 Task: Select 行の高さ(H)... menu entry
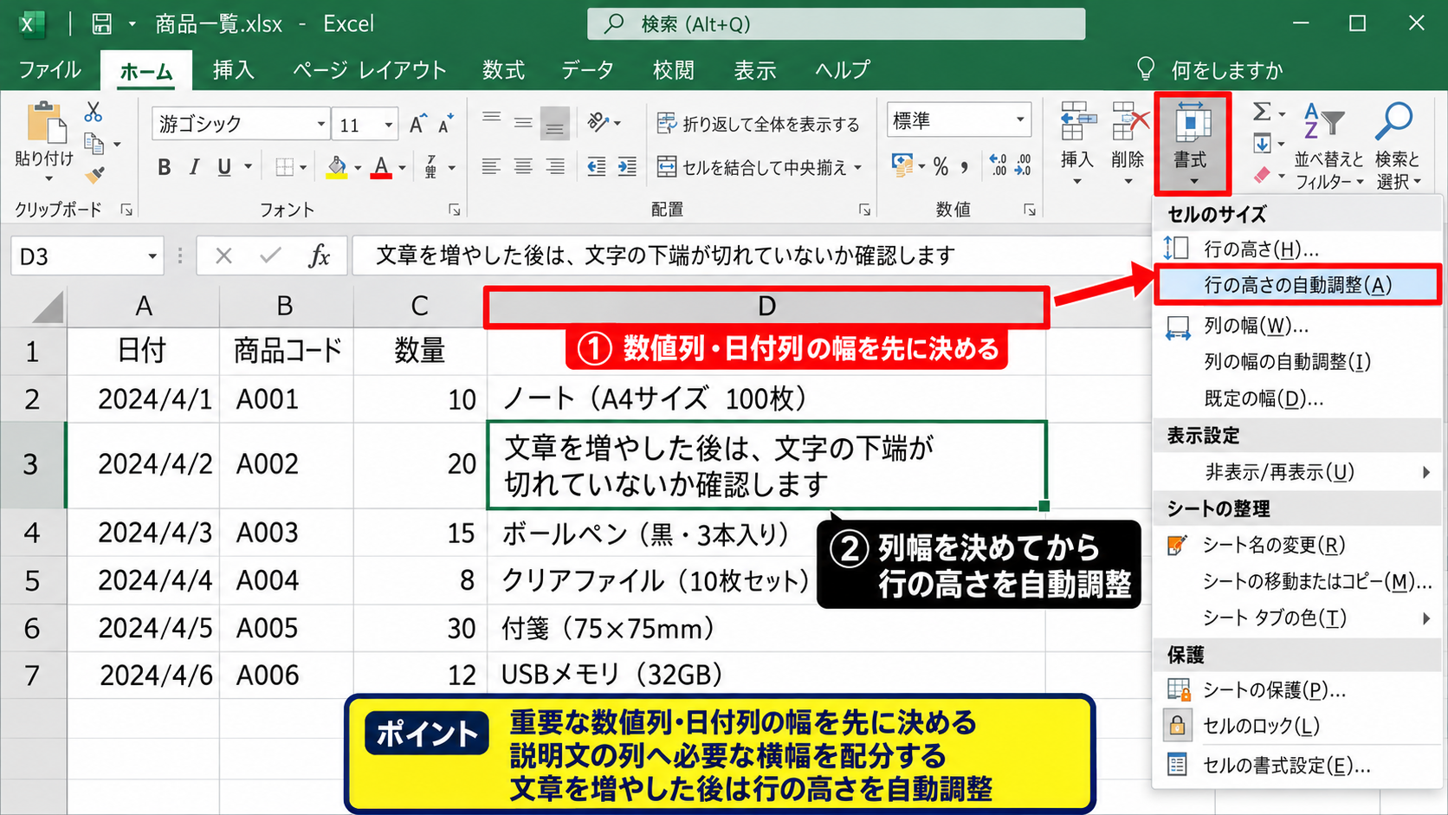coord(1296,249)
